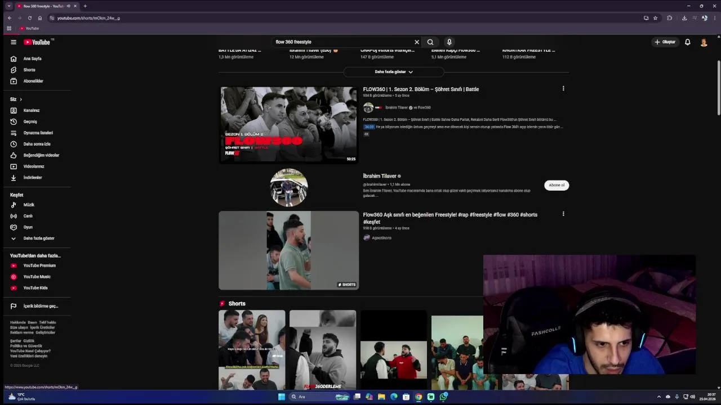
Task: Click the Canlı live broadcast icon
Action: (x=14, y=216)
